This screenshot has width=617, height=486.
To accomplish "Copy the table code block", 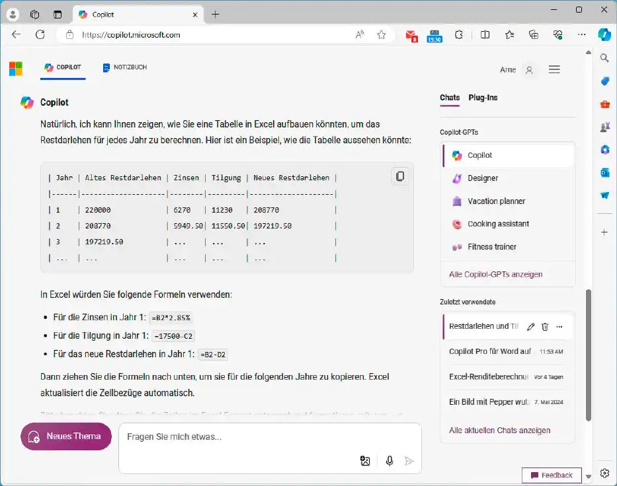I will 400,176.
